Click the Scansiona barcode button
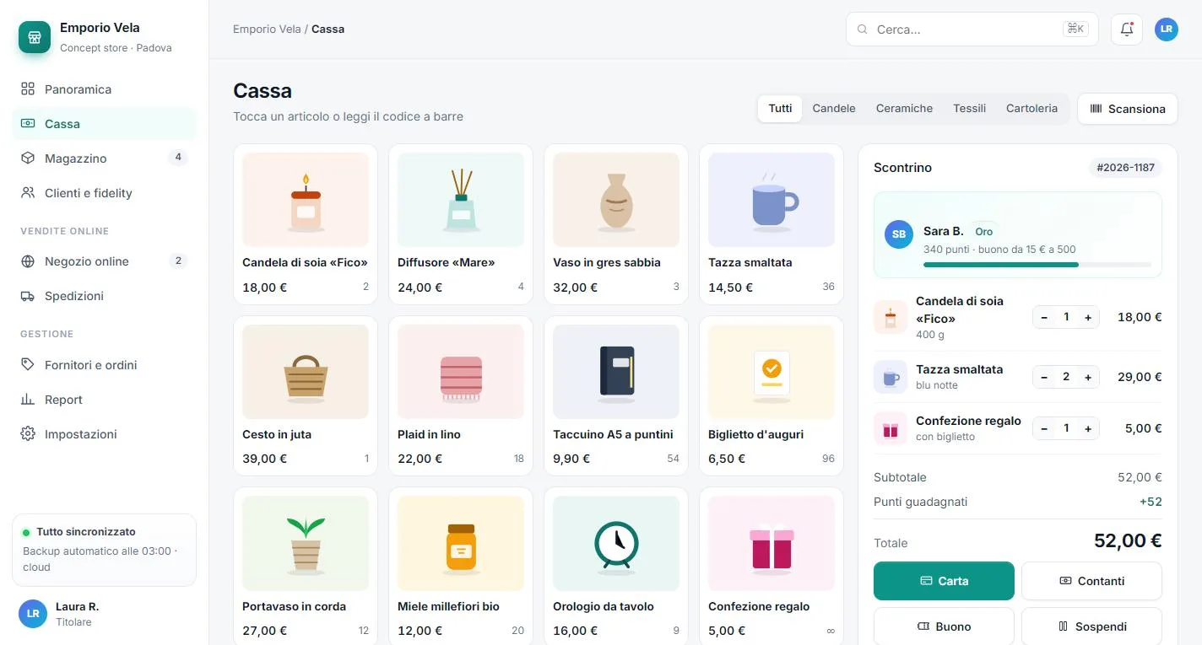Screen dimensions: 1202x645 coord(1128,109)
